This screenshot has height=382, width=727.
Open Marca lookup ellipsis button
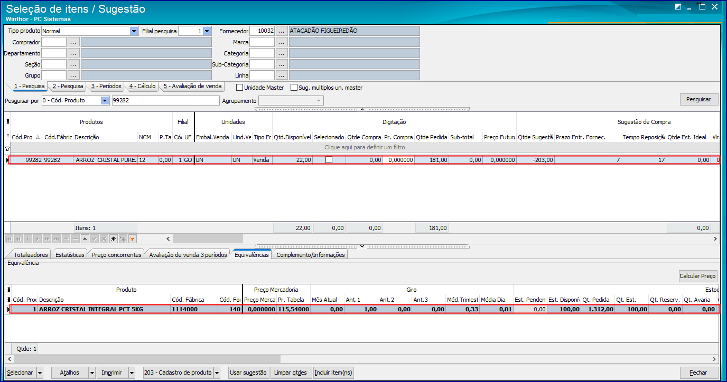[282, 42]
